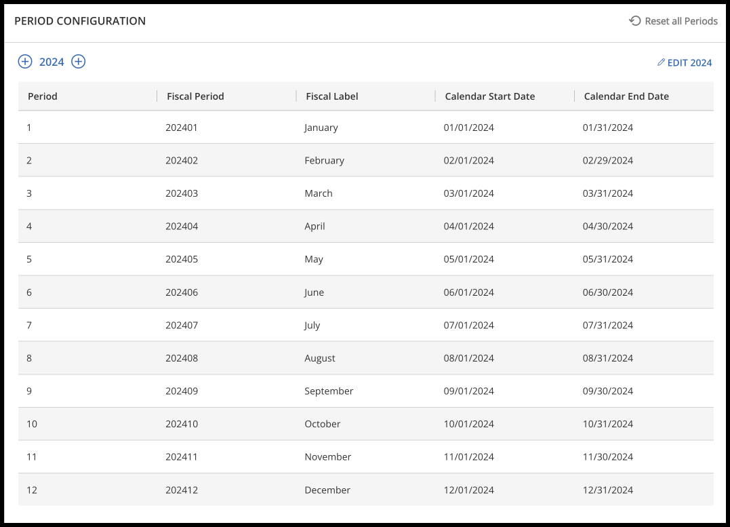Click the PERIOD CONFIGURATION heading
730x527 pixels.
tap(80, 21)
